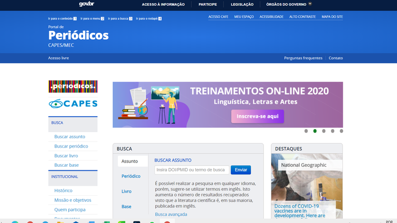The height and width of the screenshot is (223, 397).
Task: Click the CAPES logo in sidebar
Action: (x=72, y=104)
